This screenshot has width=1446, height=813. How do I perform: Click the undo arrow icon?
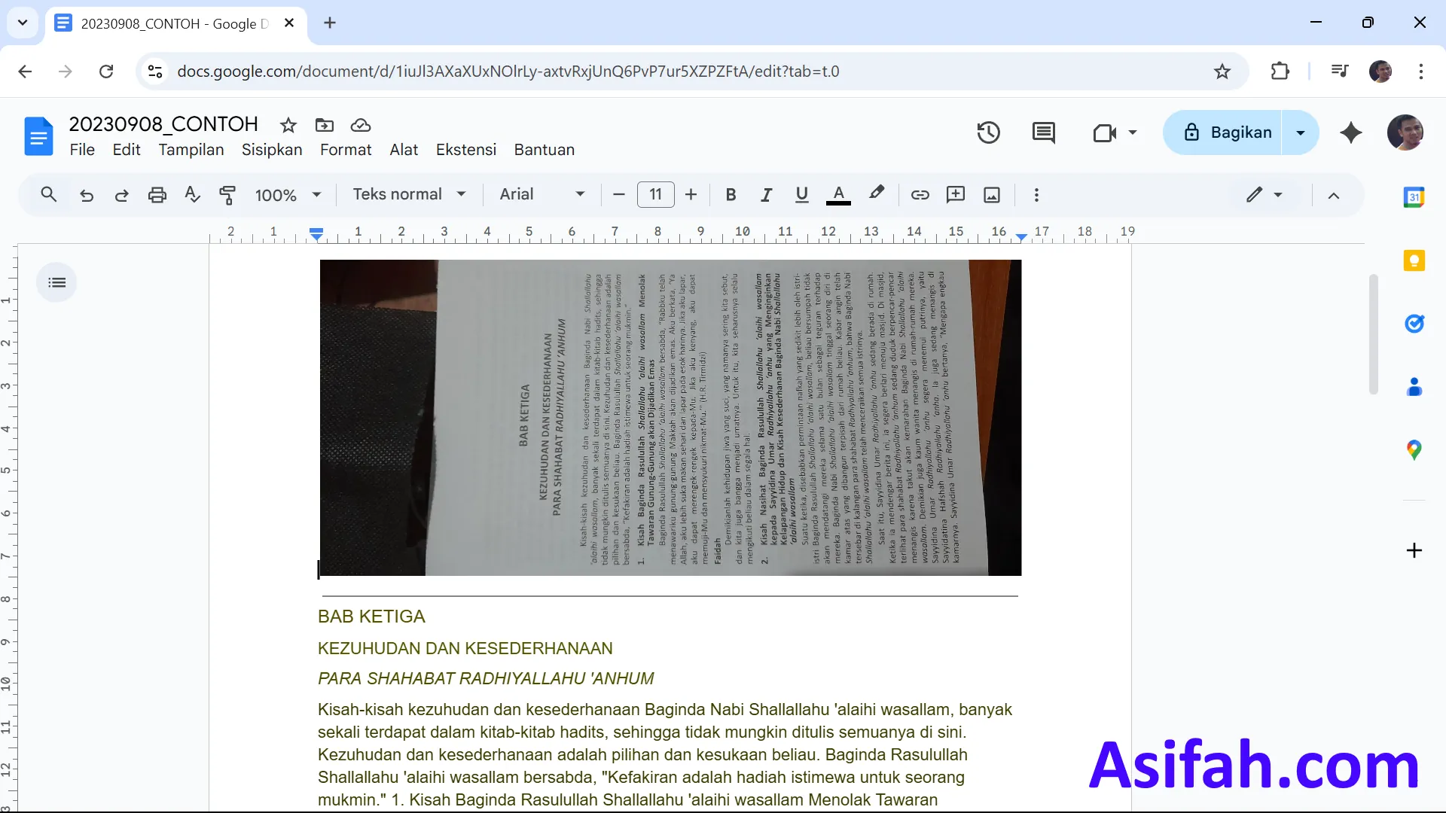pyautogui.click(x=87, y=195)
